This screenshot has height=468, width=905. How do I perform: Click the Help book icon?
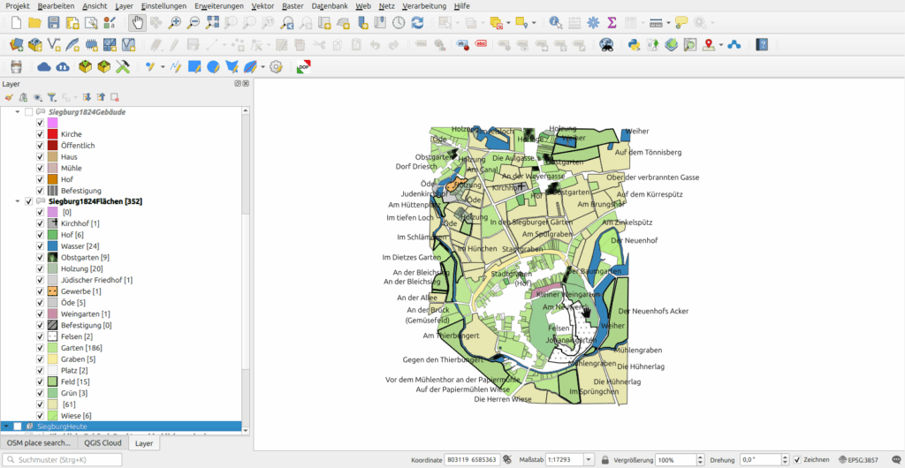tap(762, 44)
